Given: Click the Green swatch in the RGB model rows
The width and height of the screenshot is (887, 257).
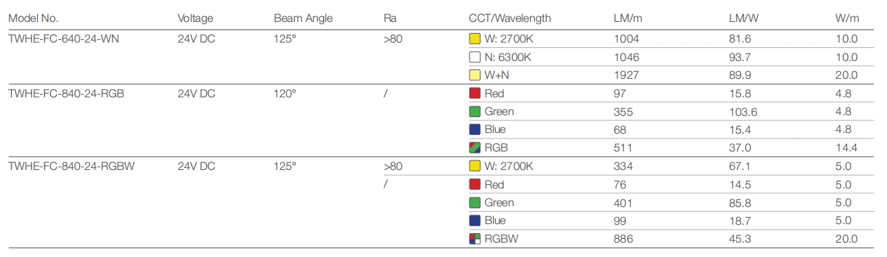Looking at the screenshot, I should click(x=474, y=112).
